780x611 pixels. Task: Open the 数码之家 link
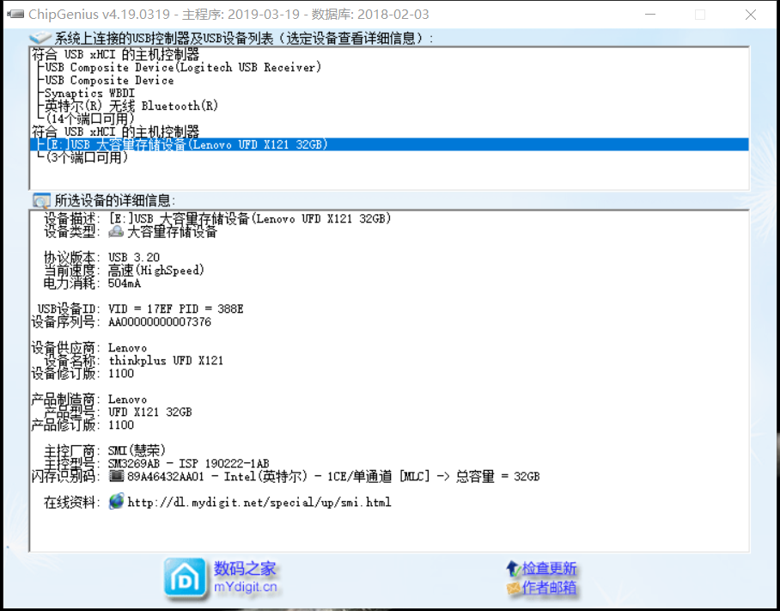pyautogui.click(x=245, y=568)
